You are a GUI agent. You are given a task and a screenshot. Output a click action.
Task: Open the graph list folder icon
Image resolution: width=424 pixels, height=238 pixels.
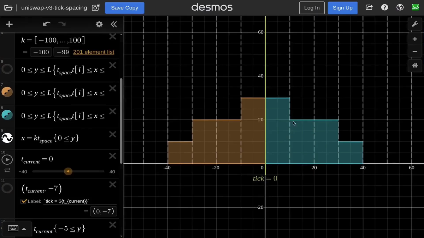pyautogui.click(x=8, y=8)
